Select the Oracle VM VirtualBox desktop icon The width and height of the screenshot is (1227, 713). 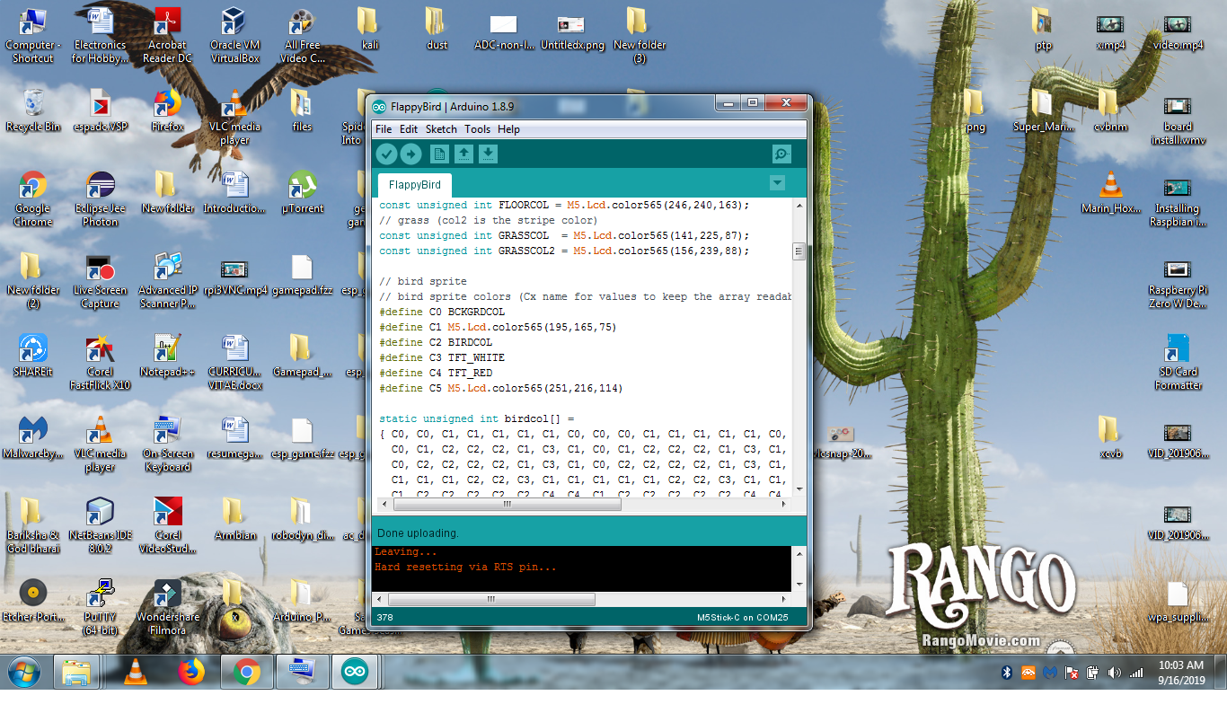pos(234,35)
